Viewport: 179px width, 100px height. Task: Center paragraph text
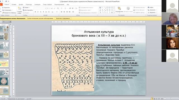[64, 12]
